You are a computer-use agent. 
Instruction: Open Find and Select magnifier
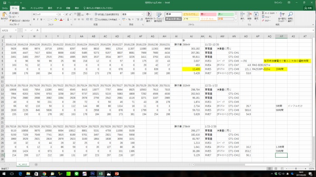[290, 17]
